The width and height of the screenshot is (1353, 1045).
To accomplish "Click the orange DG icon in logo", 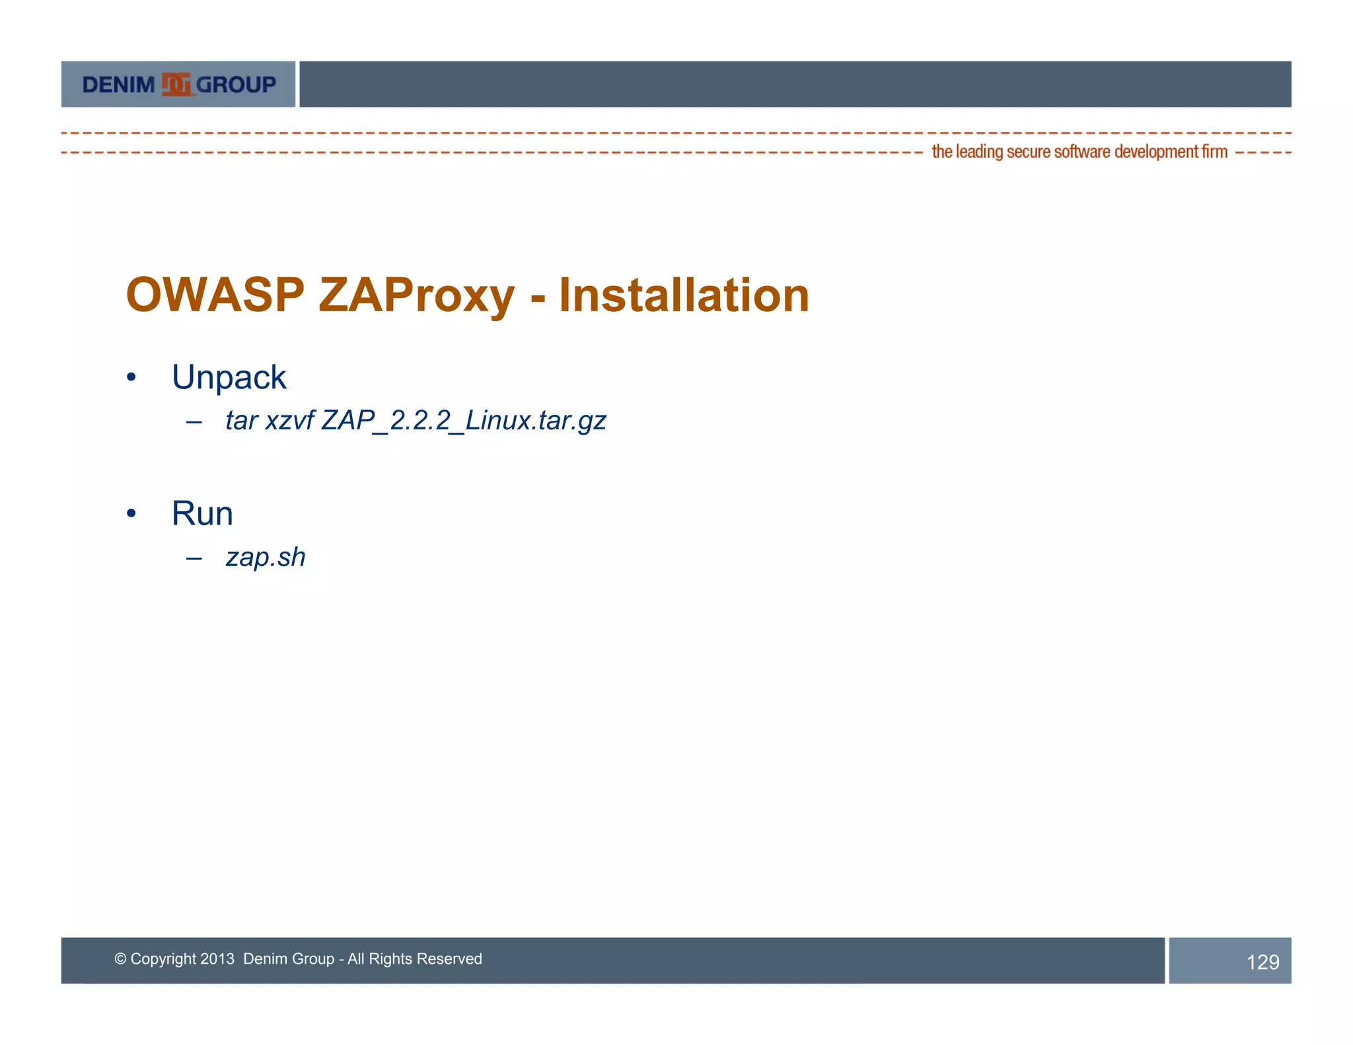I will point(176,85).
